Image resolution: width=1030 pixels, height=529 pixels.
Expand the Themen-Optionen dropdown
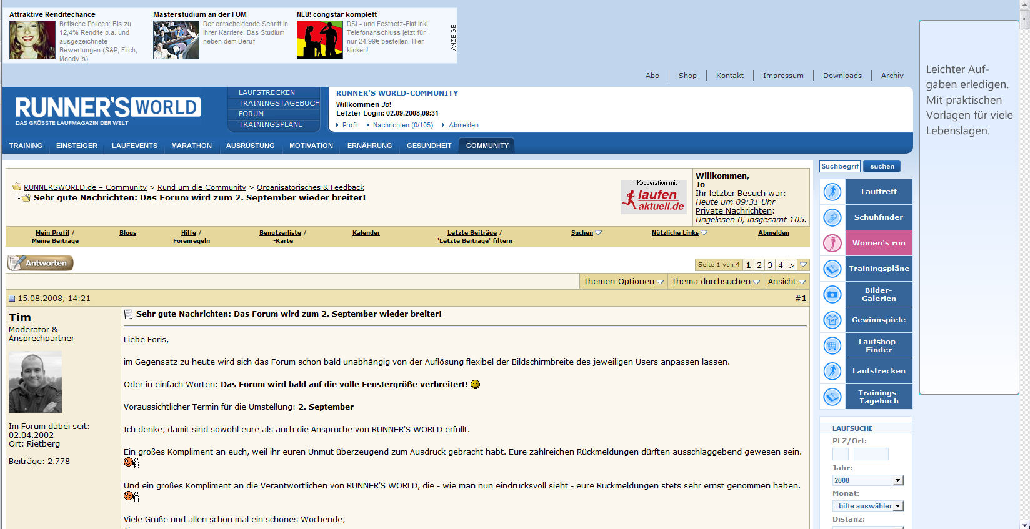[623, 282]
